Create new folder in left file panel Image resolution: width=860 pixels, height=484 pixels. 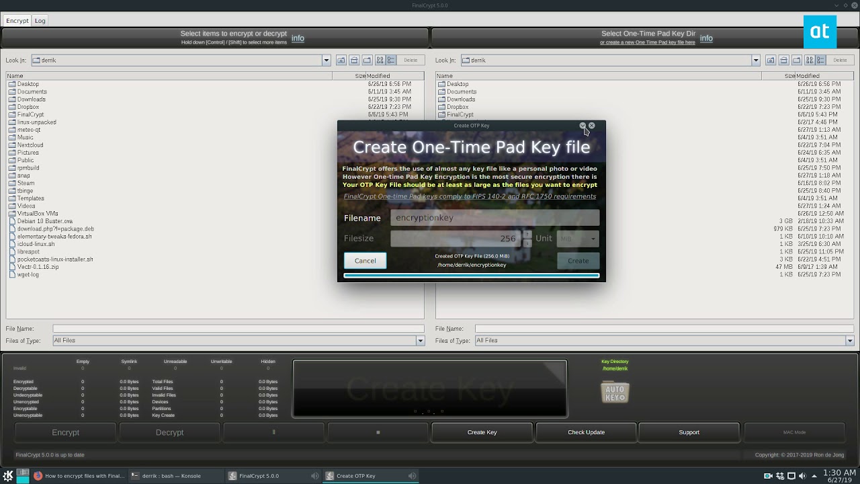coord(367,60)
